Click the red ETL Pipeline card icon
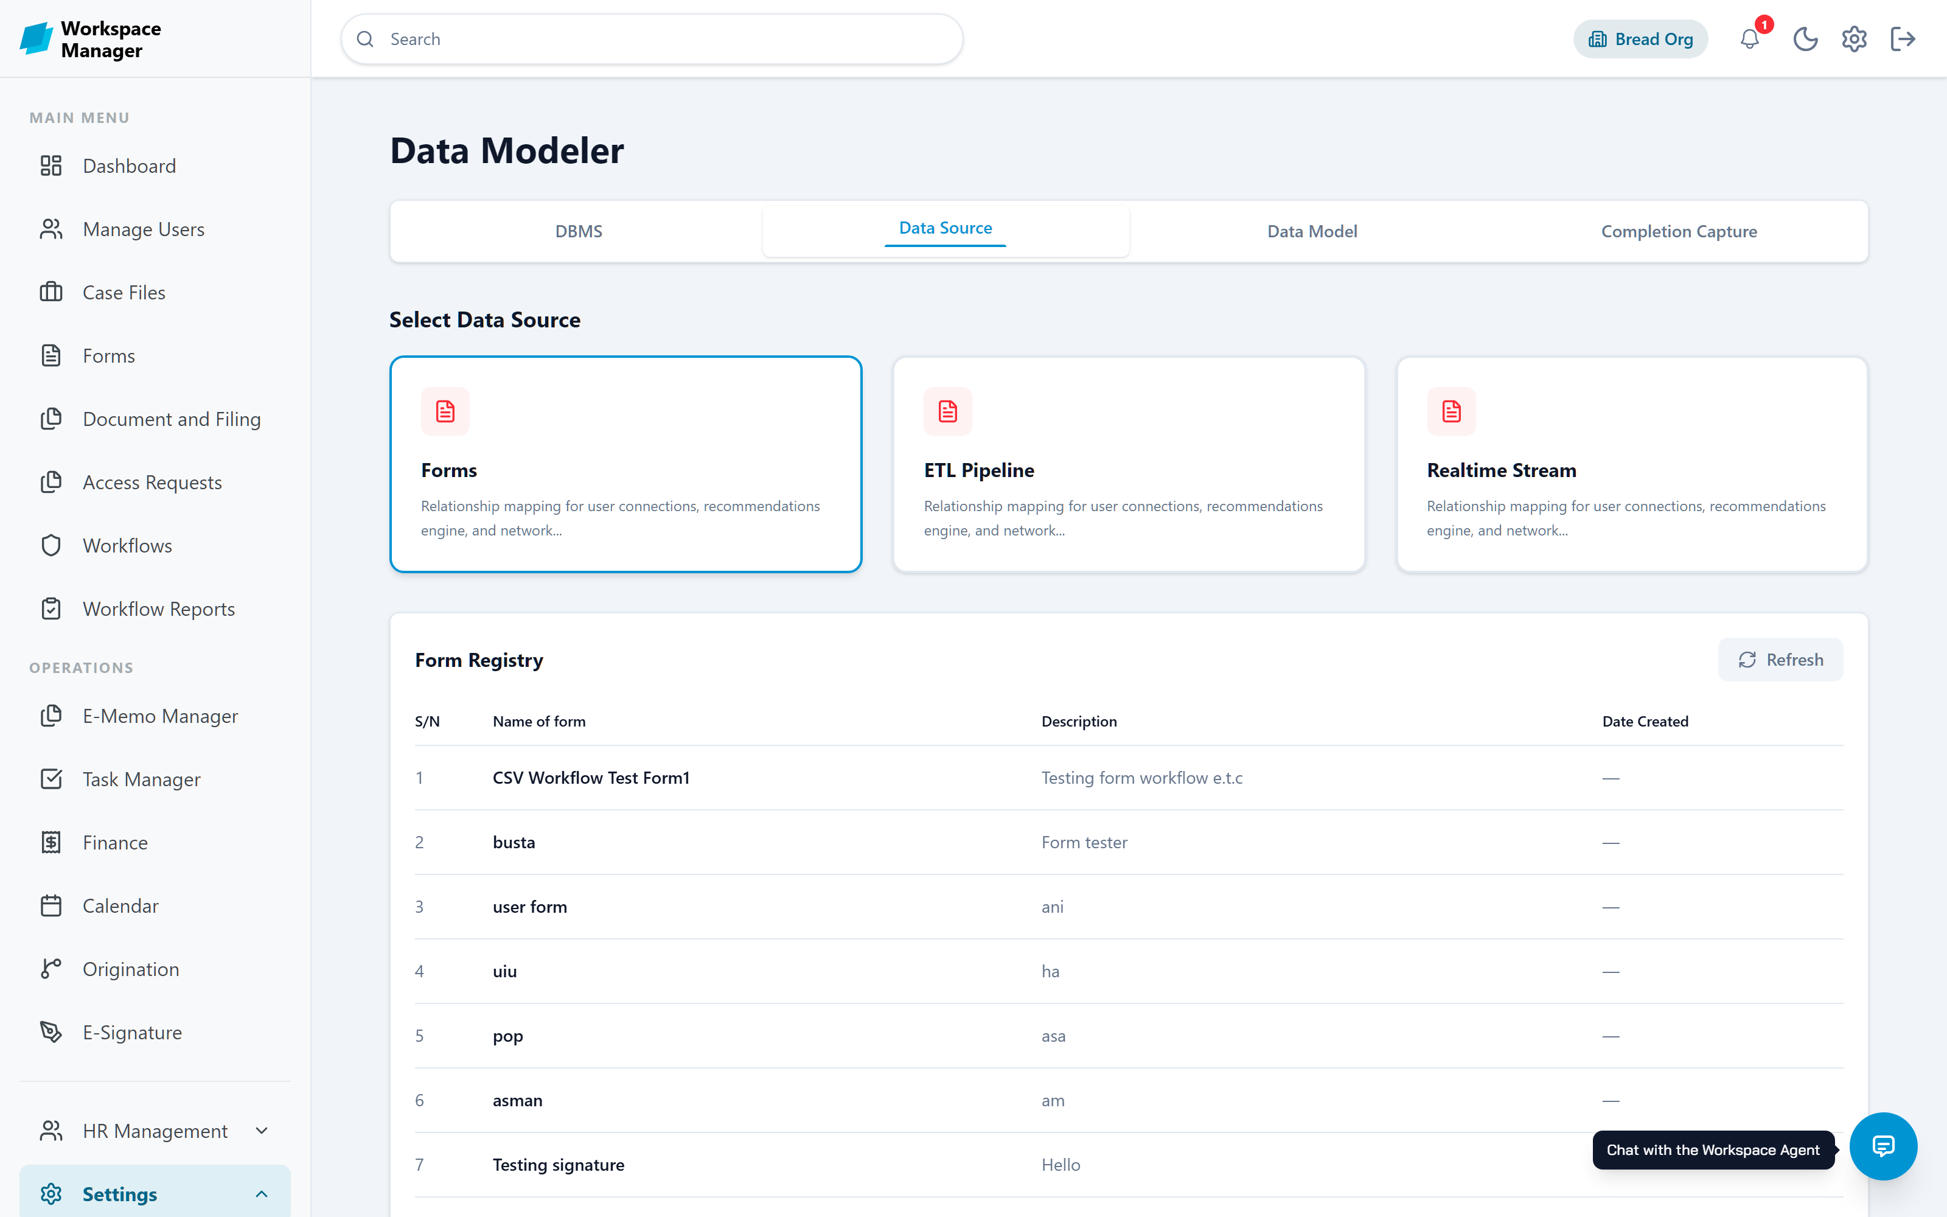 coord(948,411)
